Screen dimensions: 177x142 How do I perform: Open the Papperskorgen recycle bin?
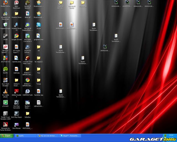pyautogui.click(x=5, y=25)
